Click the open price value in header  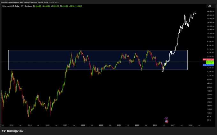coord(37,6)
